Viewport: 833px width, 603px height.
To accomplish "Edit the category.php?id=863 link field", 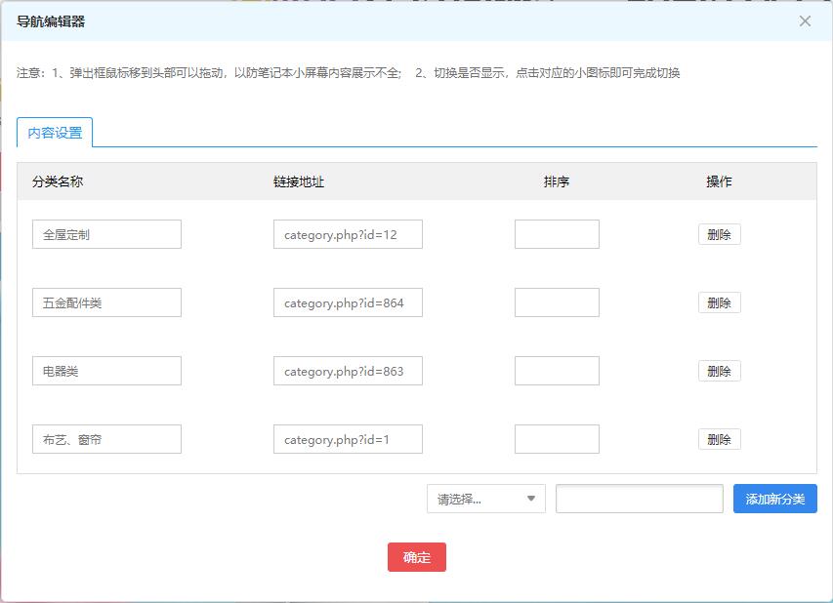I will click(348, 371).
